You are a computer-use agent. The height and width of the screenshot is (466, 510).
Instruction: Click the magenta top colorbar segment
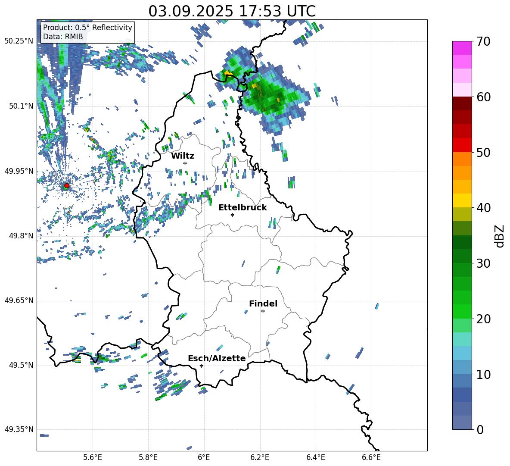click(x=462, y=48)
